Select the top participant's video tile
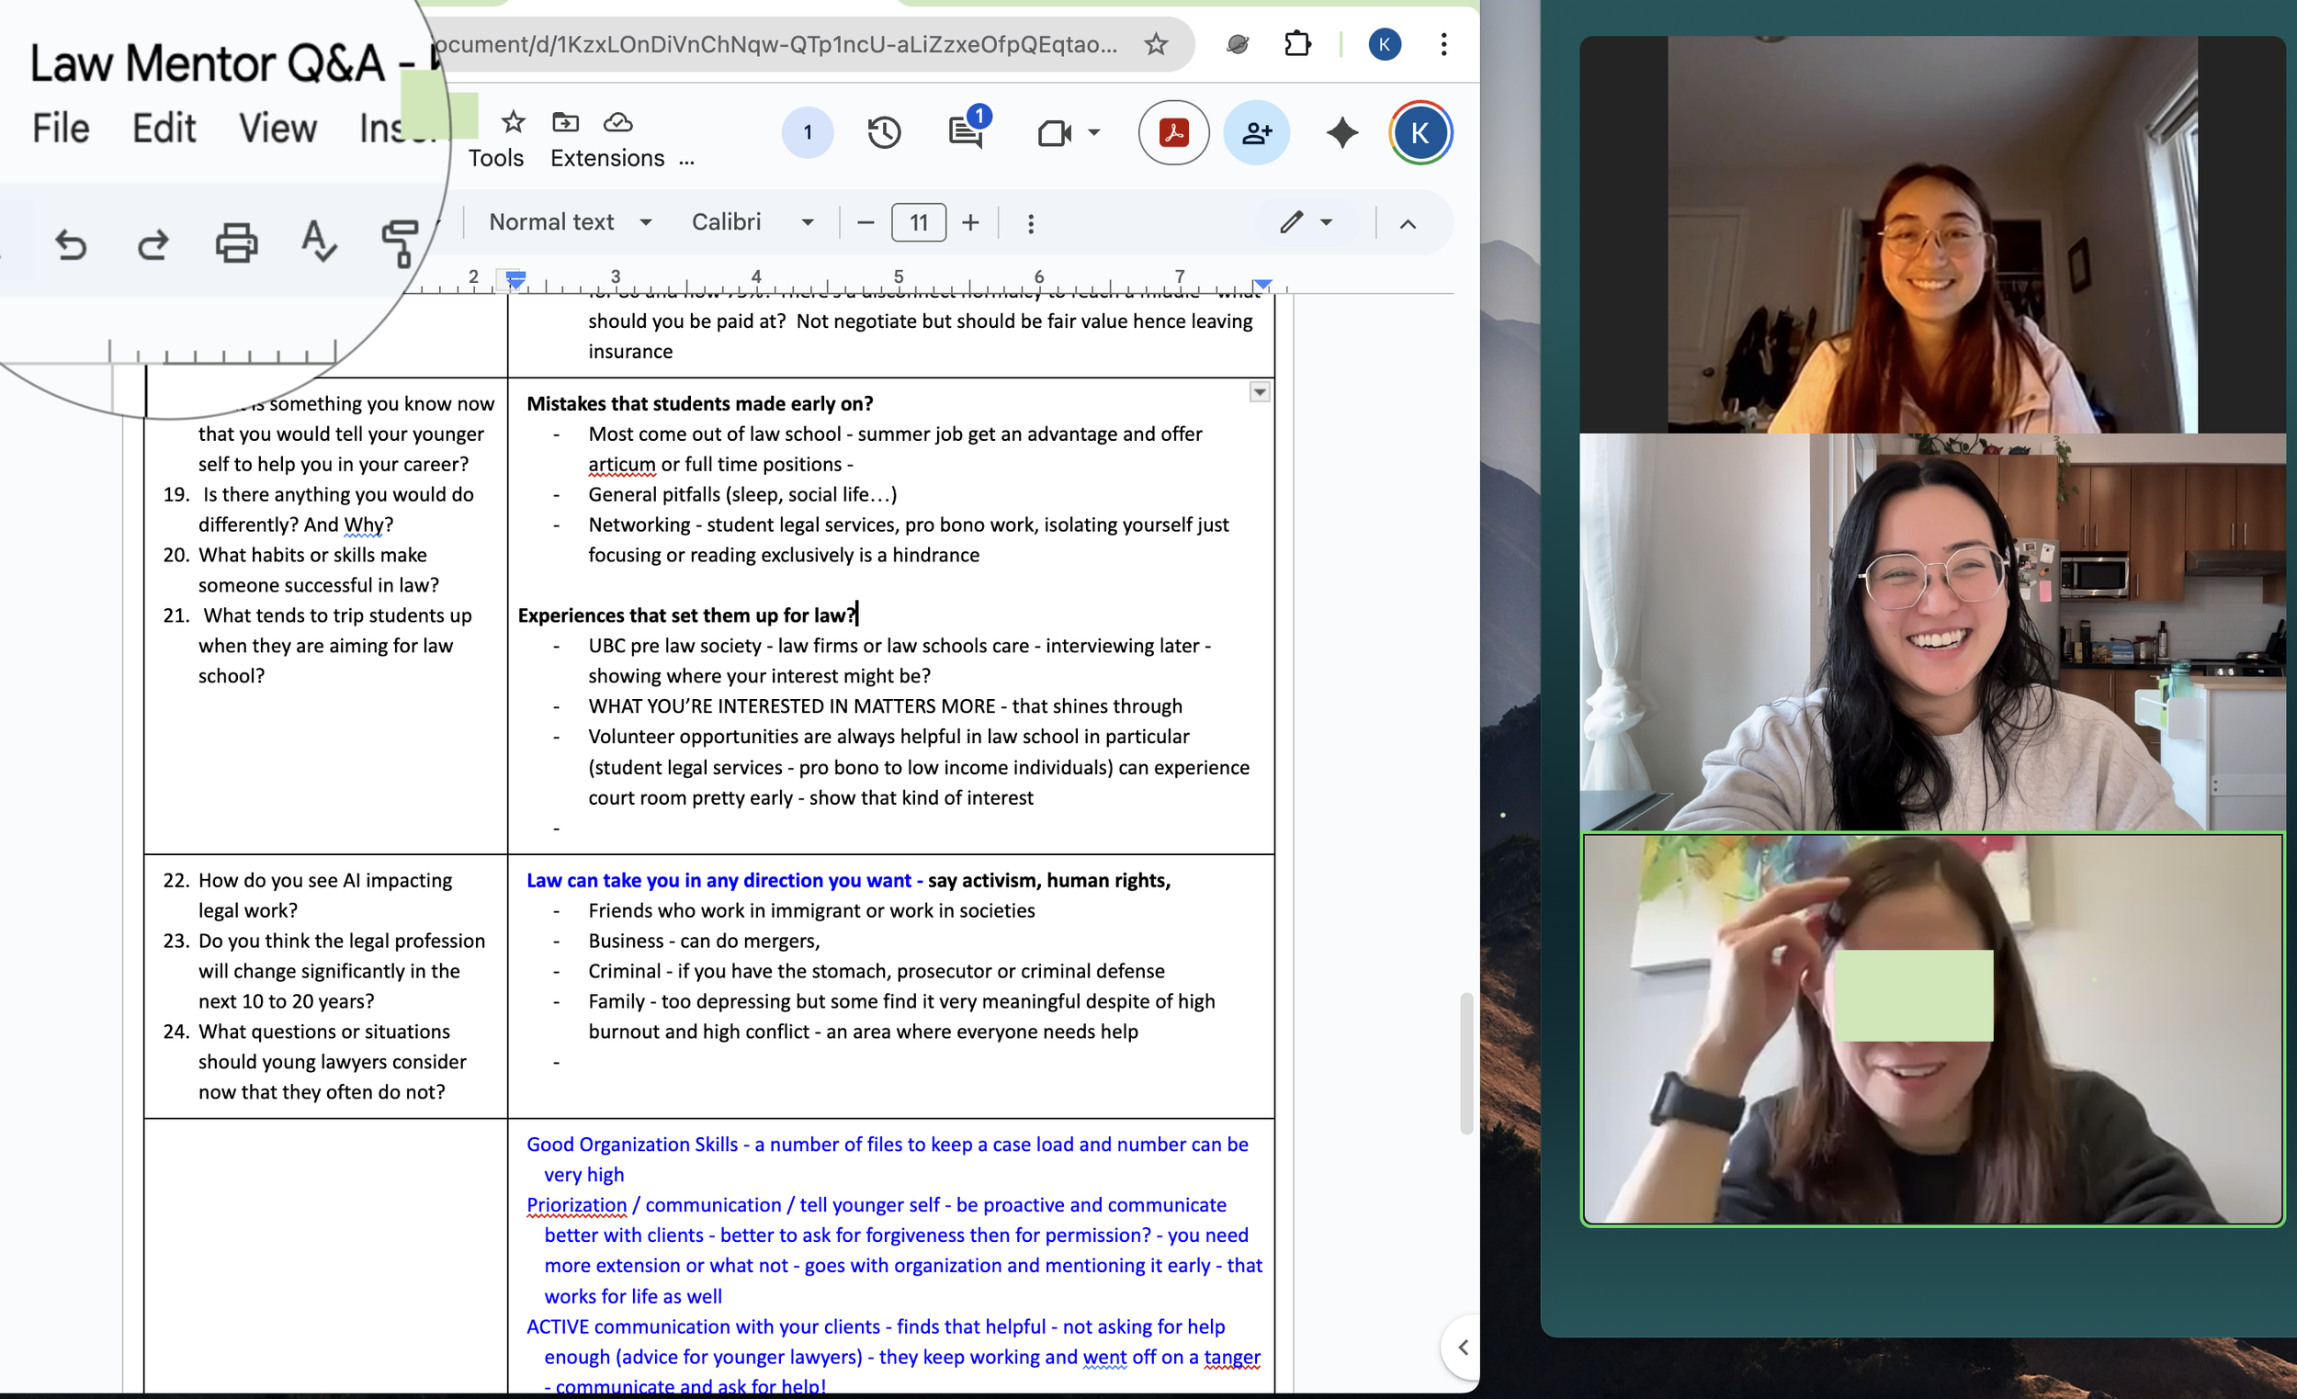Viewport: 2297px width, 1399px height. (x=1930, y=234)
